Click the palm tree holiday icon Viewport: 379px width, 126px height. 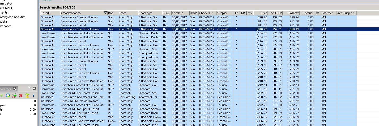(x=27, y=95)
